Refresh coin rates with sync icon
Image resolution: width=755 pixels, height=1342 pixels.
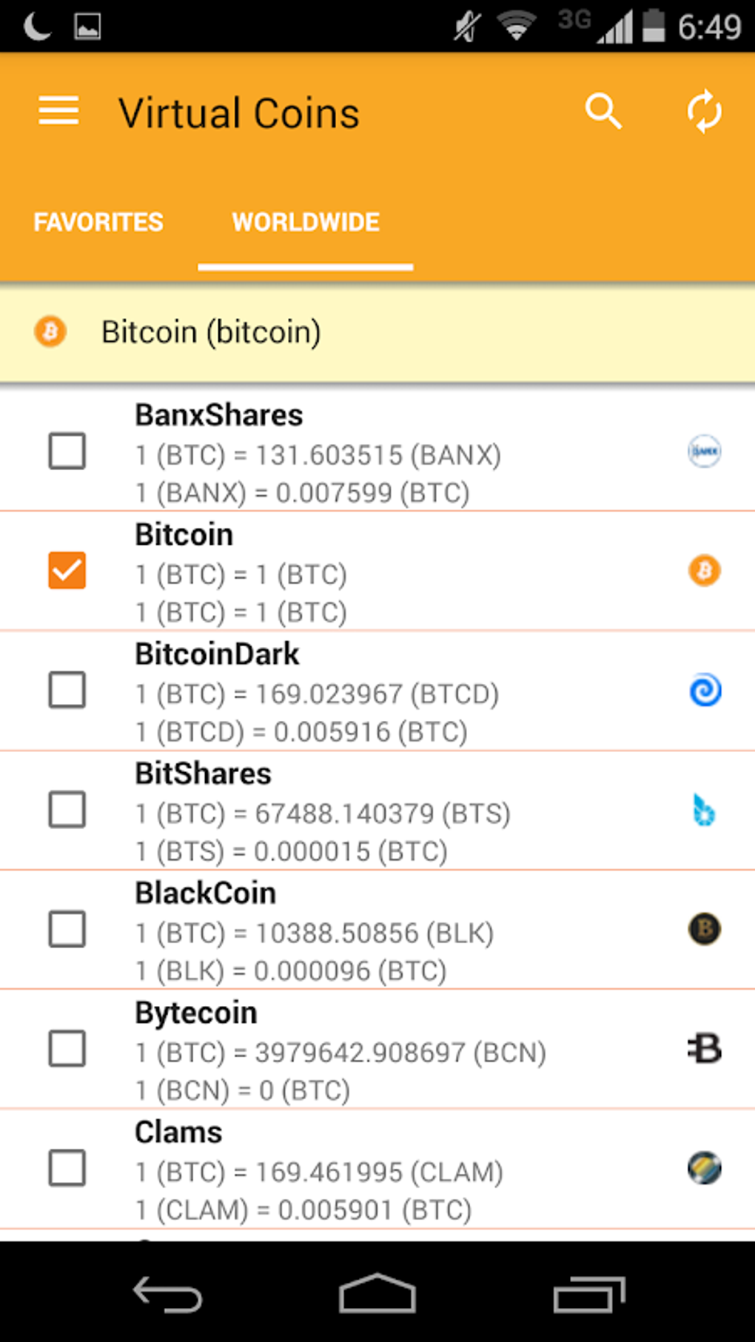coord(704,112)
